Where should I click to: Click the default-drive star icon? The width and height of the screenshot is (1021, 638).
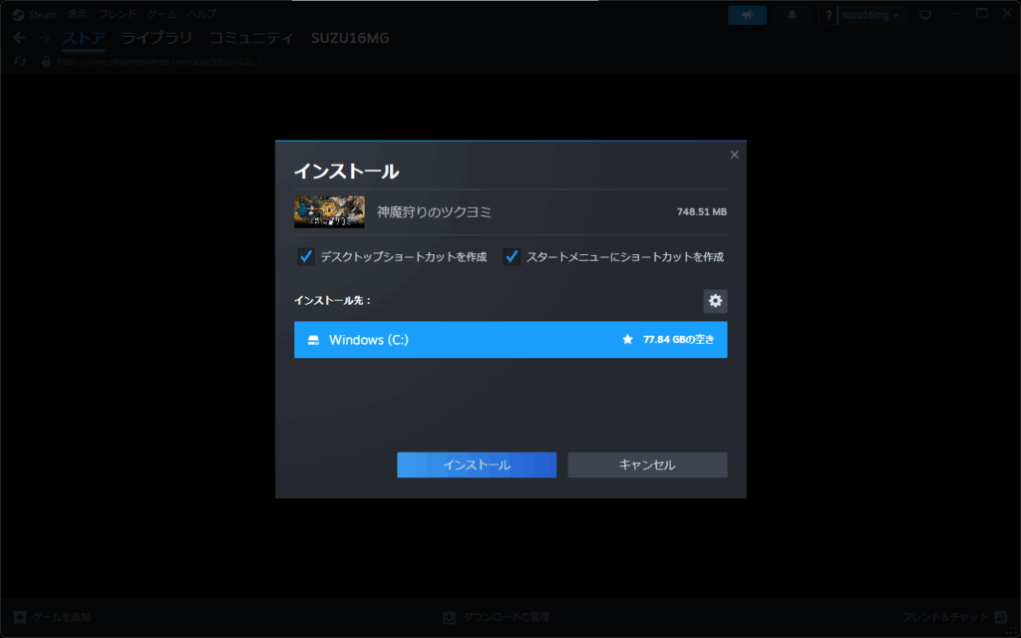628,339
